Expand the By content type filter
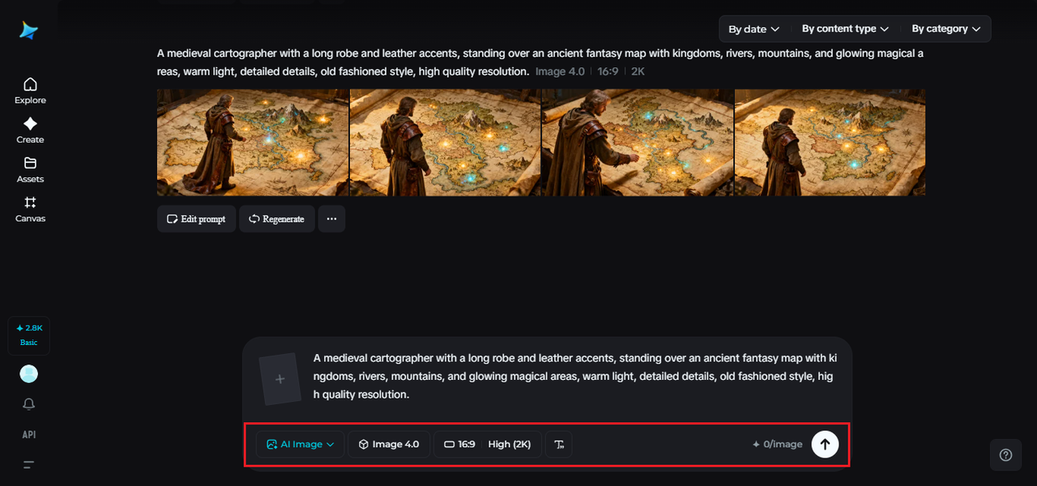 pos(845,29)
